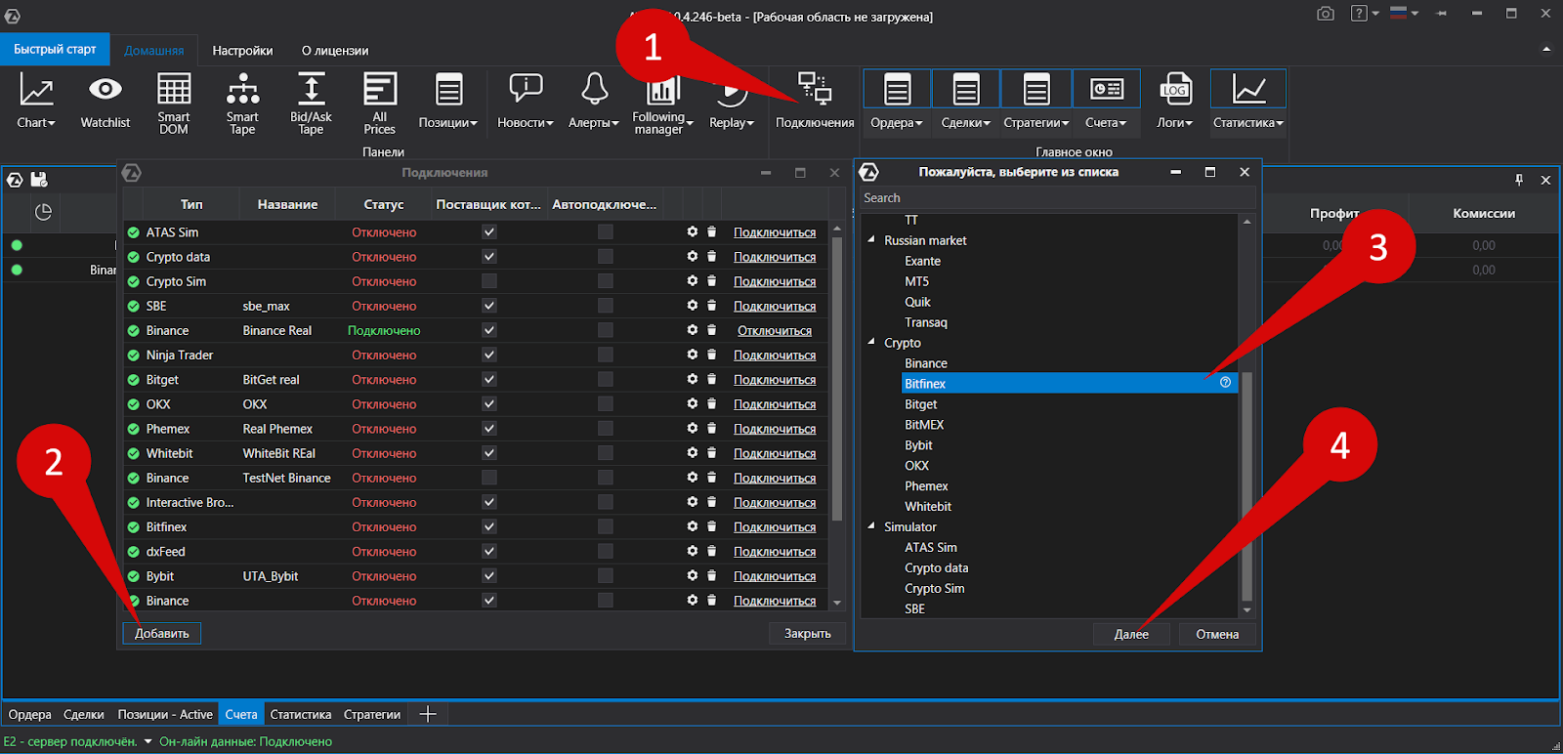Click Закрыть in connections window
The image size is (1563, 754).
[x=808, y=633]
